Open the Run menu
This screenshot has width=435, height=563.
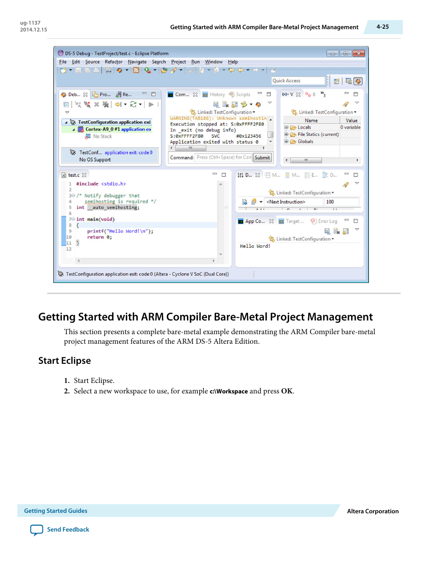[x=196, y=62]
